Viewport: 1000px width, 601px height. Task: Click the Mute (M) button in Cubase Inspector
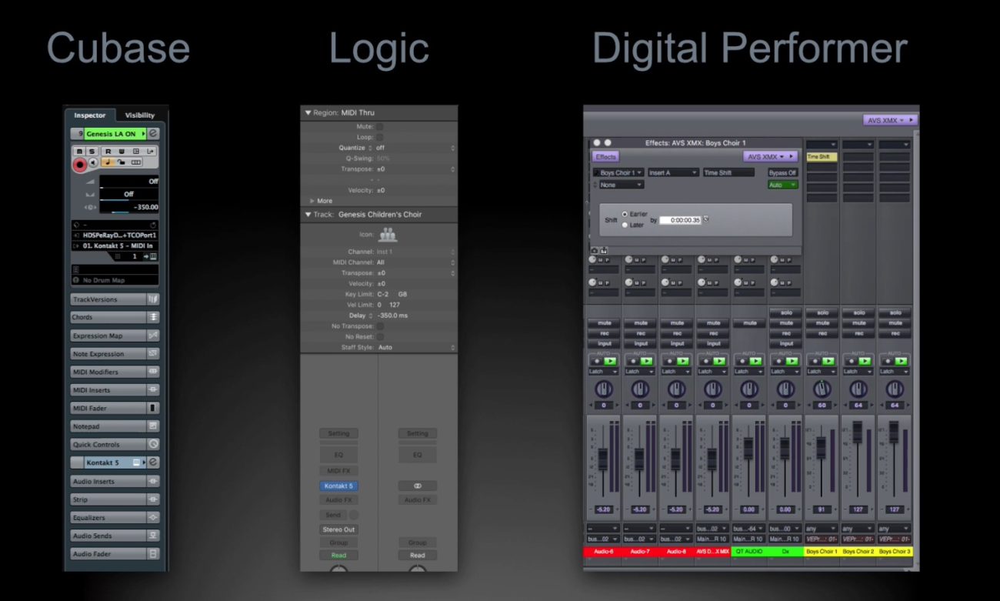tap(79, 152)
